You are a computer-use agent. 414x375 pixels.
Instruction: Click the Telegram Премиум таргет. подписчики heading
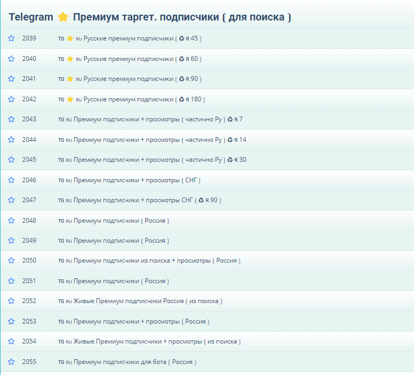point(150,17)
